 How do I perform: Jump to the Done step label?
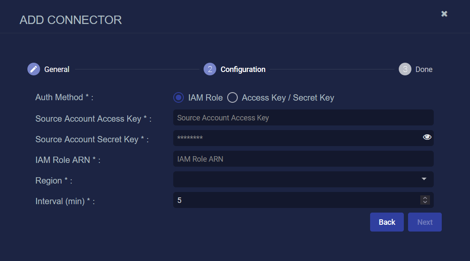(424, 69)
